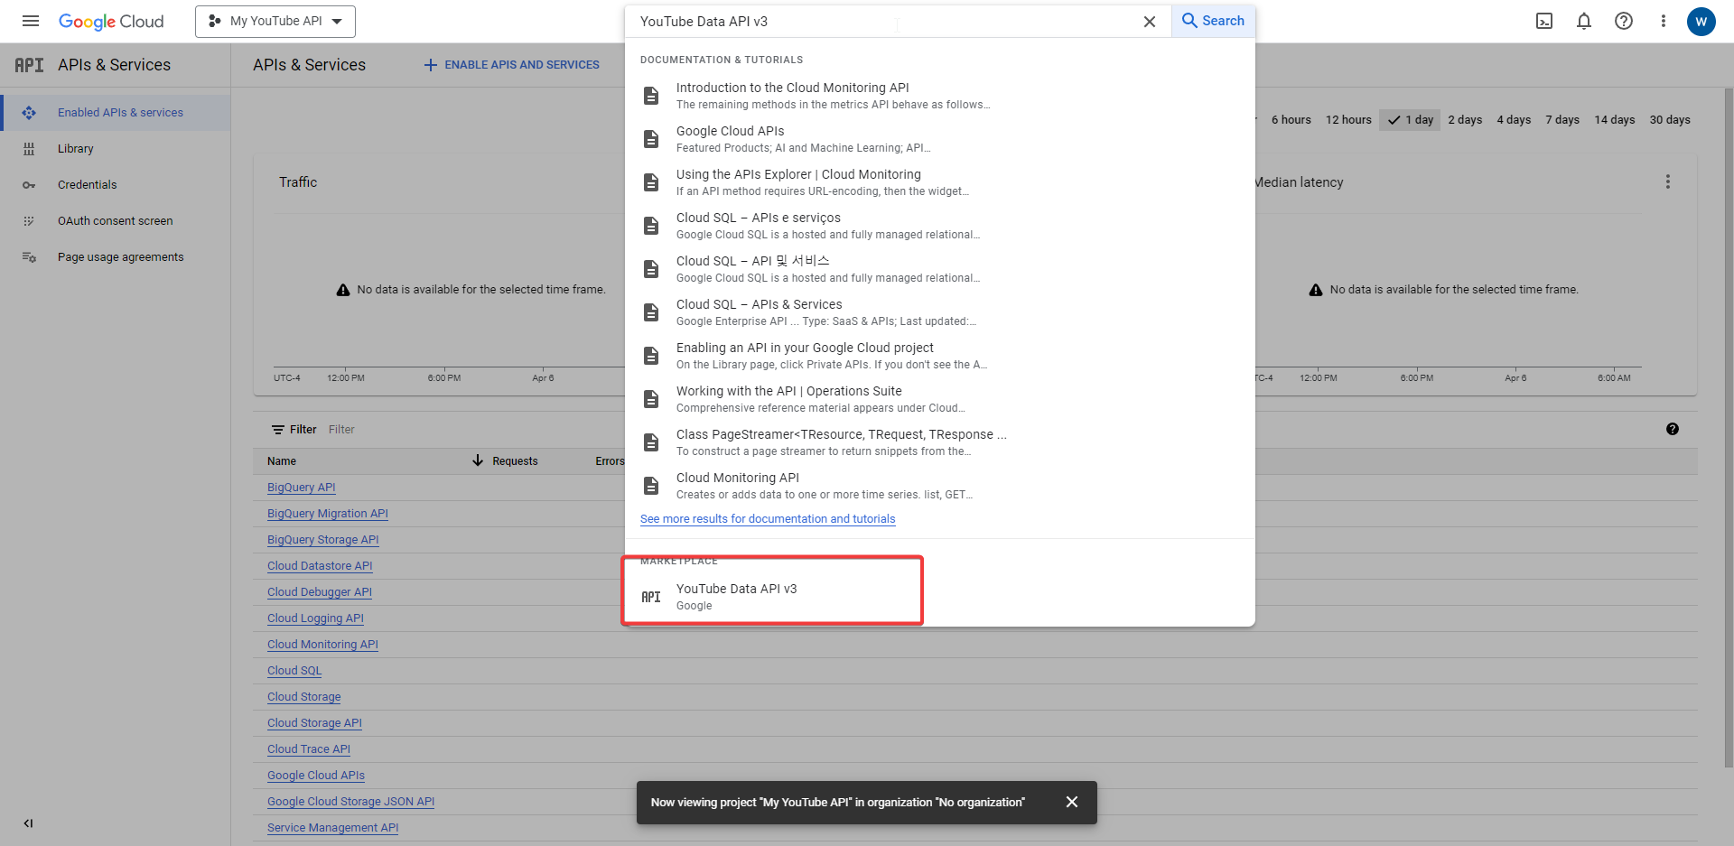Open the My YouTube API project picker
The width and height of the screenshot is (1734, 846).
pos(275,21)
